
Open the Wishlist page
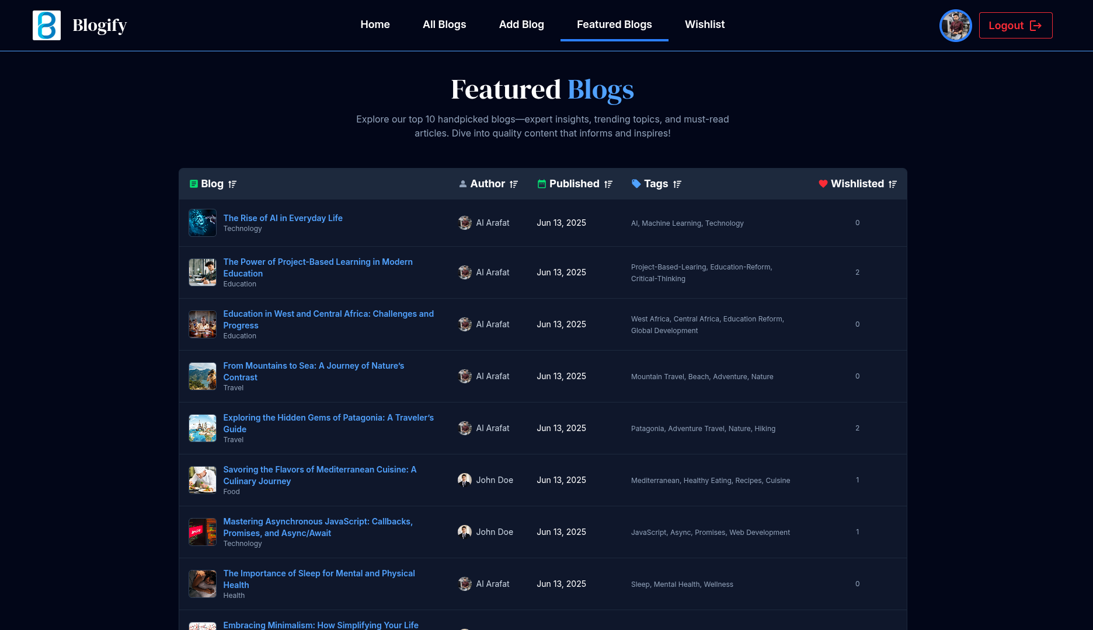pyautogui.click(x=705, y=24)
